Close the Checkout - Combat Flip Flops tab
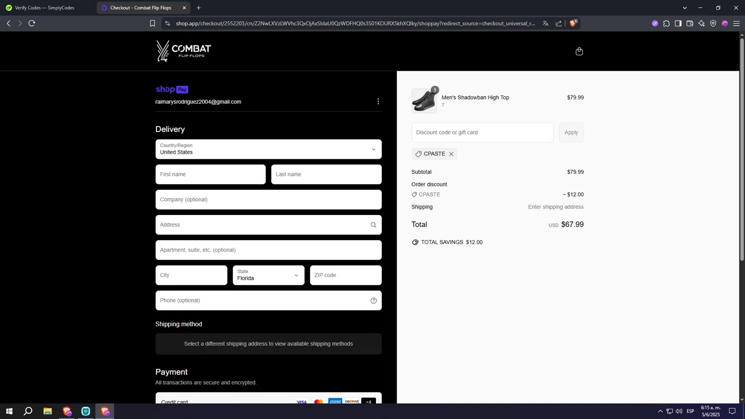Image resolution: width=745 pixels, height=419 pixels. [x=184, y=8]
